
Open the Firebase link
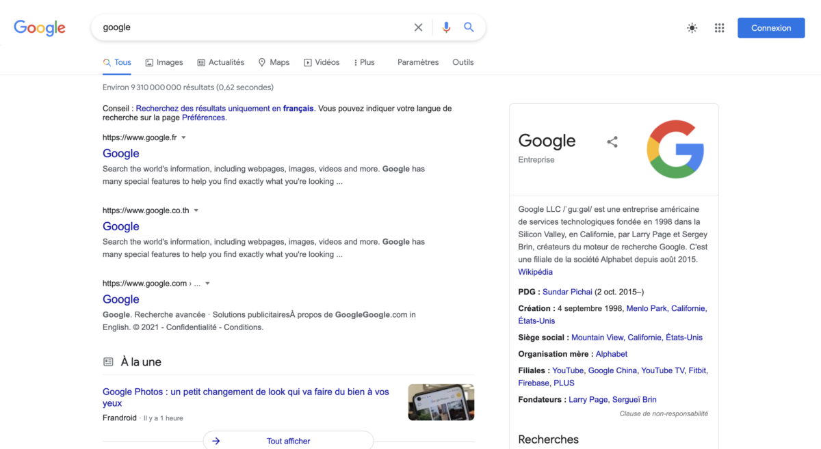pos(534,383)
